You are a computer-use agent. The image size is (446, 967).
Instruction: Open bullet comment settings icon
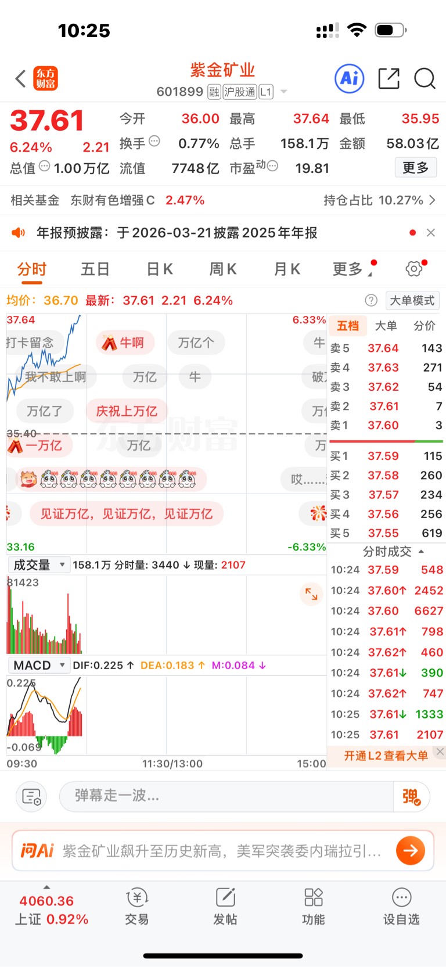tap(31, 796)
